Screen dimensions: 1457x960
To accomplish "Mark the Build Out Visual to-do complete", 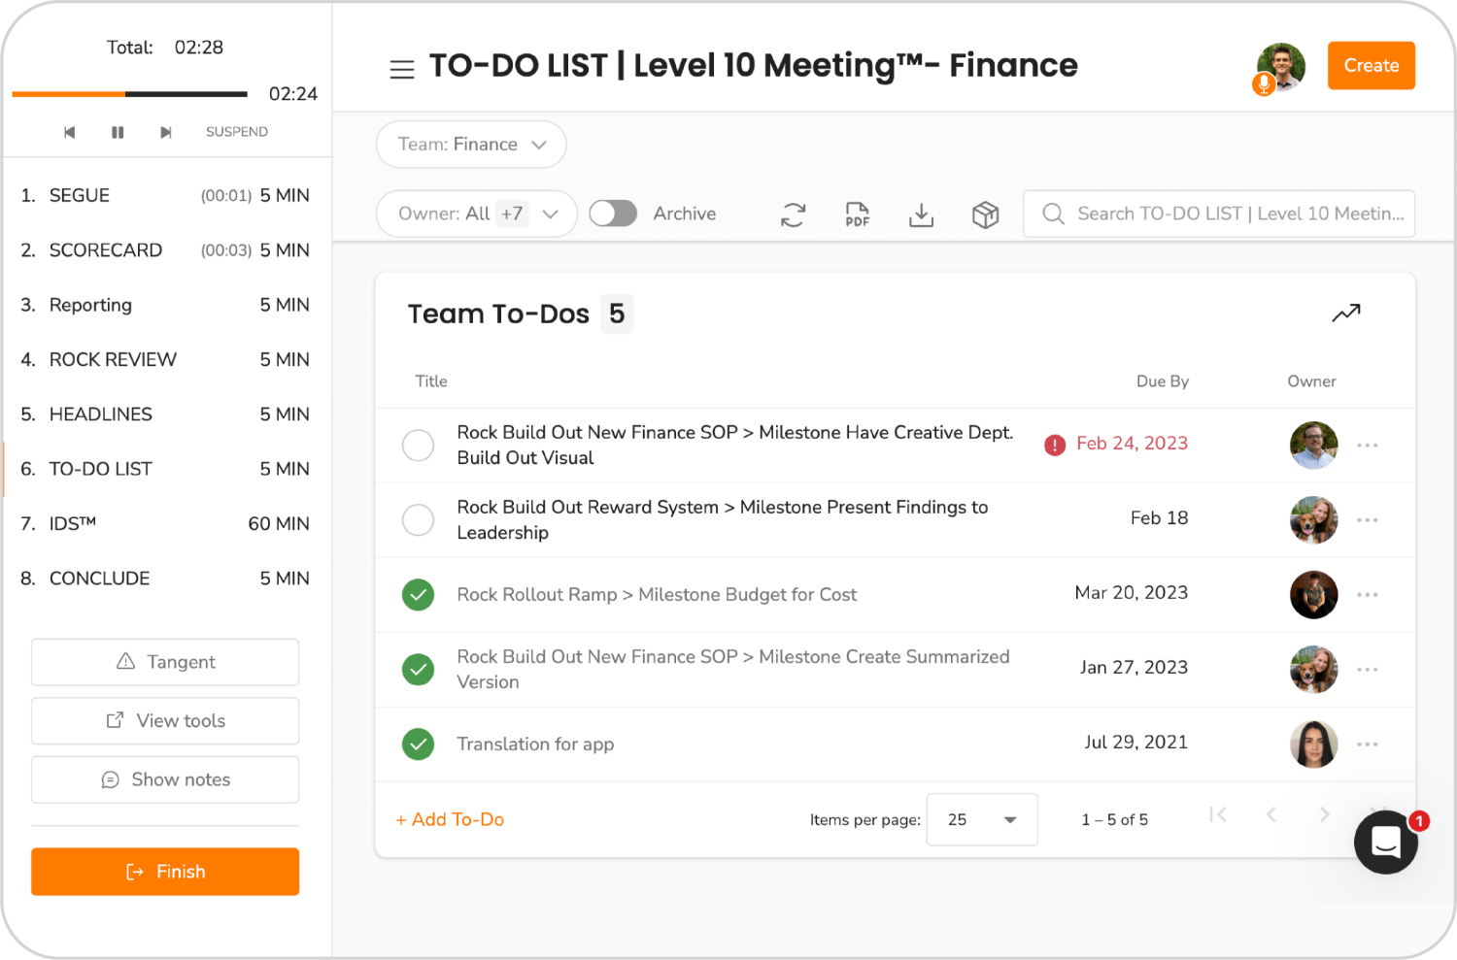I will [x=418, y=445].
